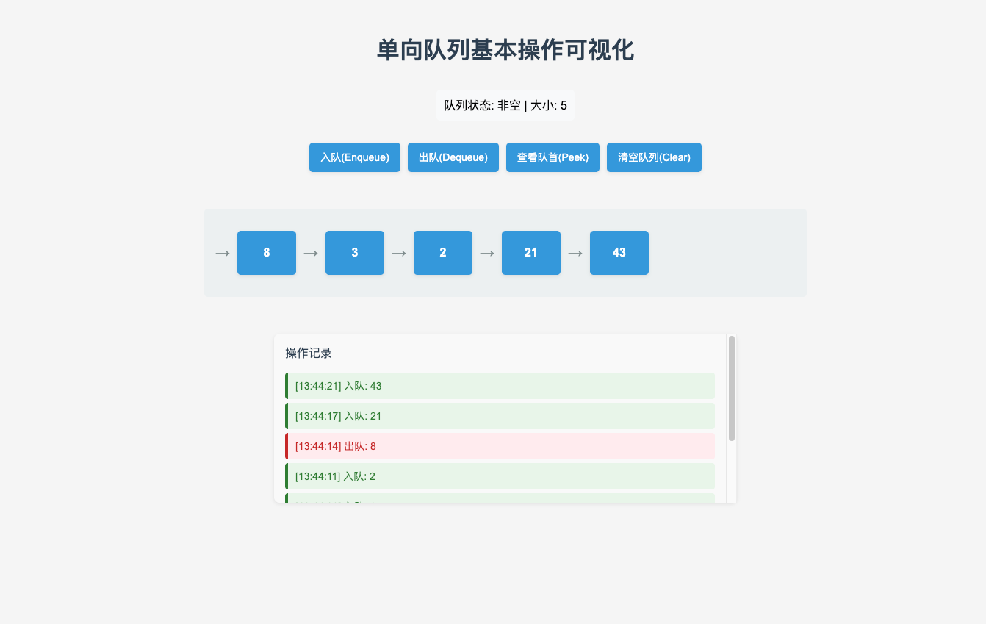Click 清空队列(Clear) button
986x624 pixels.
click(654, 157)
